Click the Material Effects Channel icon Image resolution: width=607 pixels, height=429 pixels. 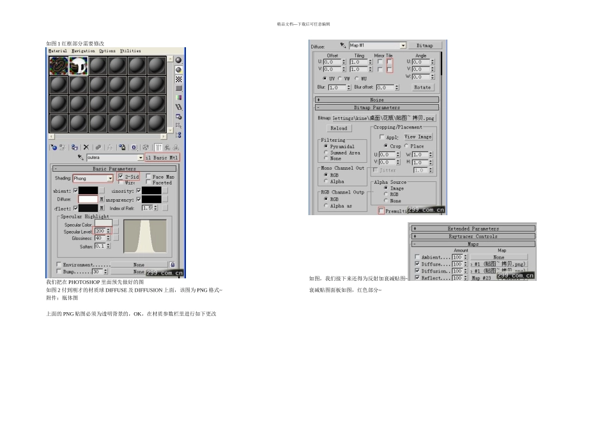[x=134, y=147]
